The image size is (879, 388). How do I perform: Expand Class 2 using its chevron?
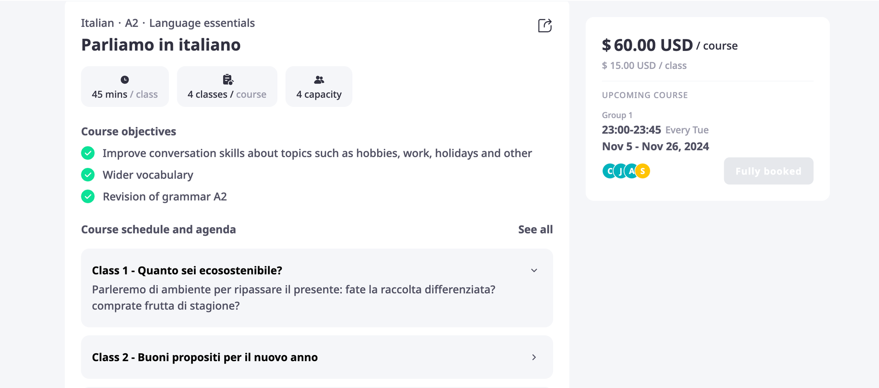[534, 357]
